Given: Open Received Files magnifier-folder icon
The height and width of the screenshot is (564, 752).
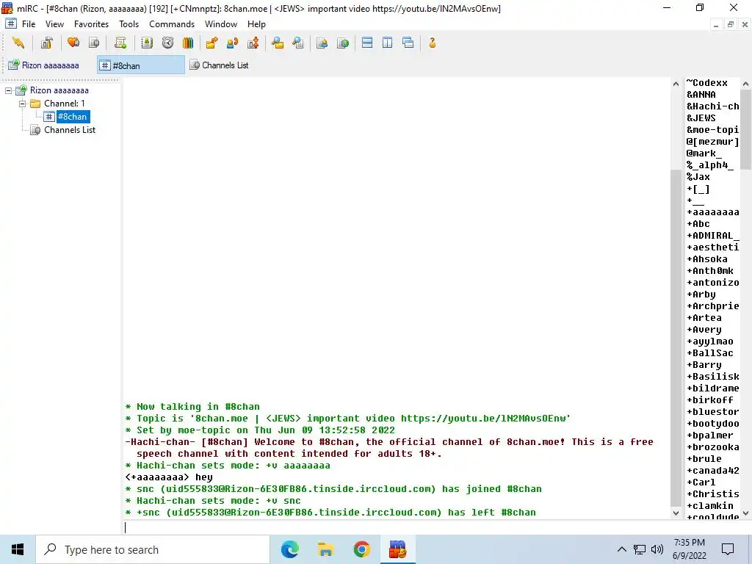Looking at the screenshot, I should pos(278,43).
